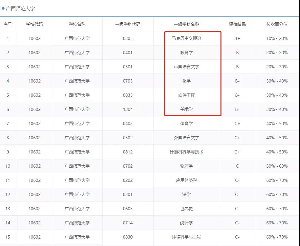300x246 pixels.
Task: Click the 学校名称 column header
Action: pos(77,24)
